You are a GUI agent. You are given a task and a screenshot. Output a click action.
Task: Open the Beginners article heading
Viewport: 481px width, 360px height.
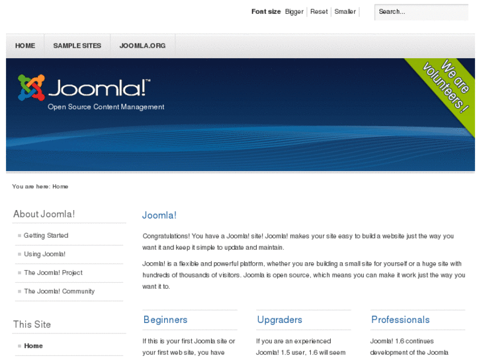click(165, 320)
